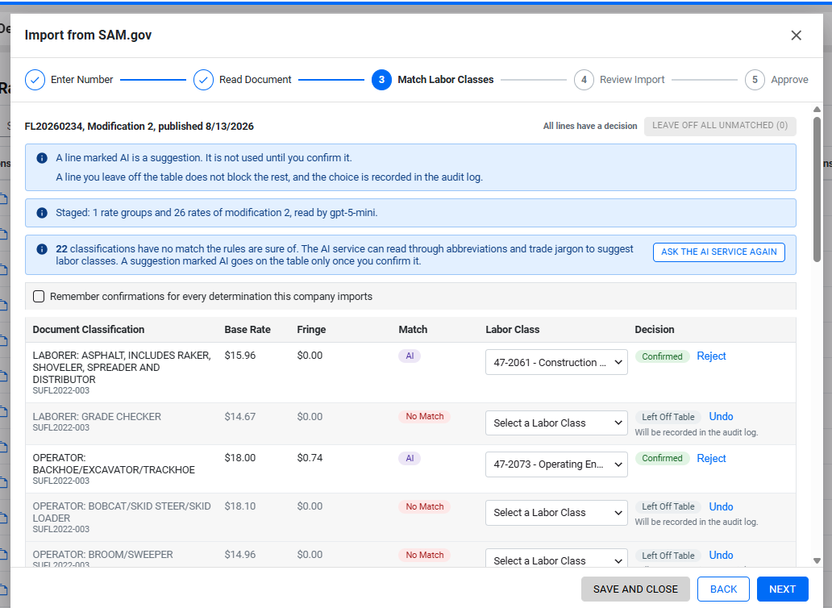Click the info icon beside 22 classifications message
This screenshot has width=832, height=608.
(42, 249)
